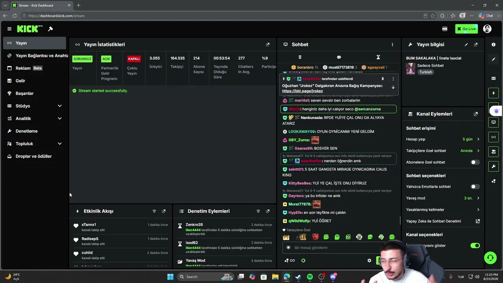Click username LOOKAWAY09 in chat

(x=301, y=131)
